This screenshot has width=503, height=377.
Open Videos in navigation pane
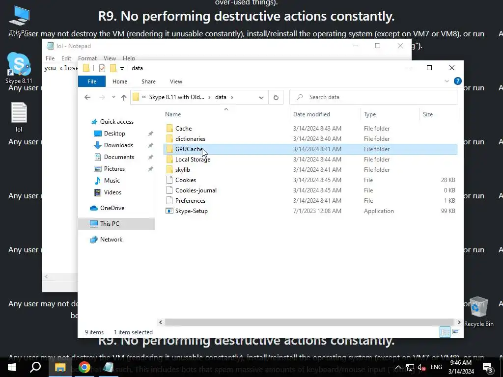pyautogui.click(x=112, y=192)
